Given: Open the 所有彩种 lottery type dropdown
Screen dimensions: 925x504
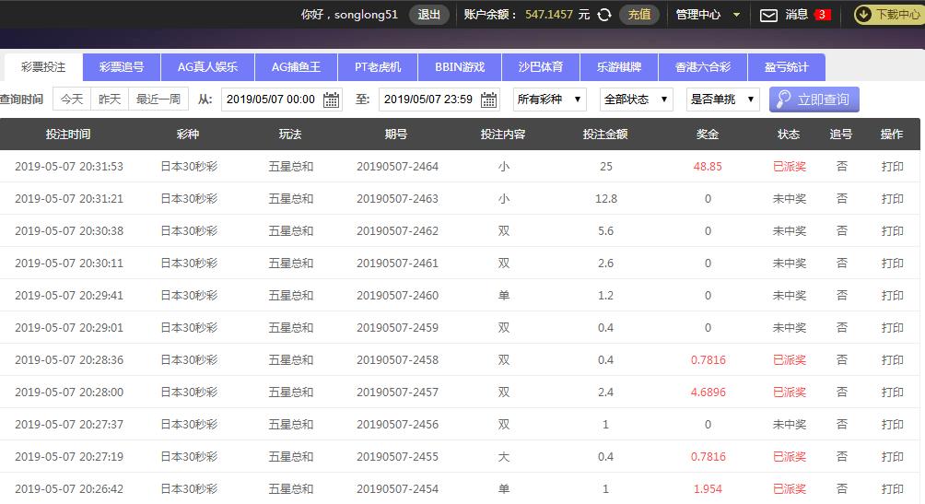Looking at the screenshot, I should point(549,100).
